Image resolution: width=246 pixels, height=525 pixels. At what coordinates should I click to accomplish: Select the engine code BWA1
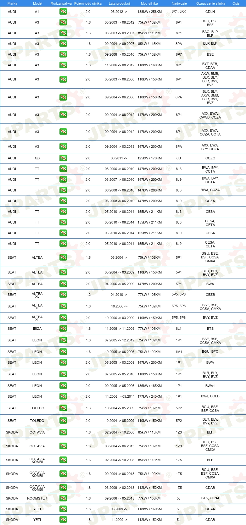pos(210,386)
